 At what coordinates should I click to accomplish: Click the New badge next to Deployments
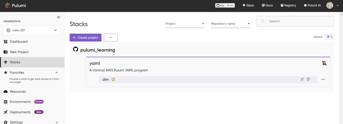click(39, 112)
